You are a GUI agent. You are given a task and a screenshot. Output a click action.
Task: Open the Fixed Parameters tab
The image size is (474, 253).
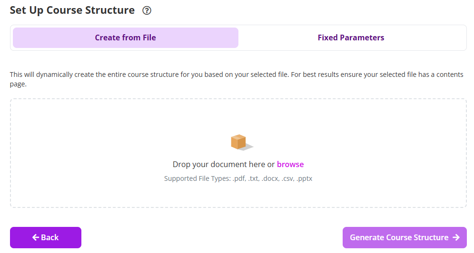pos(351,38)
